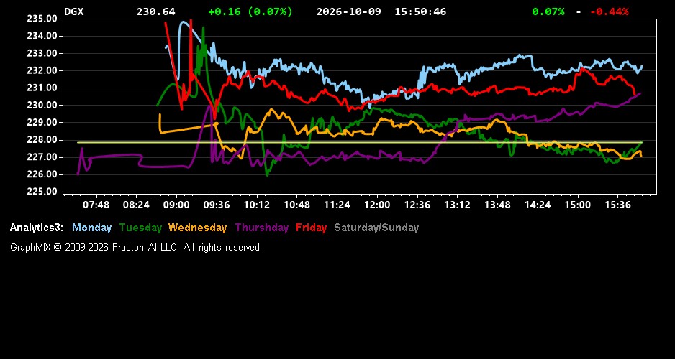Select the Tuesday legend label

point(140,228)
